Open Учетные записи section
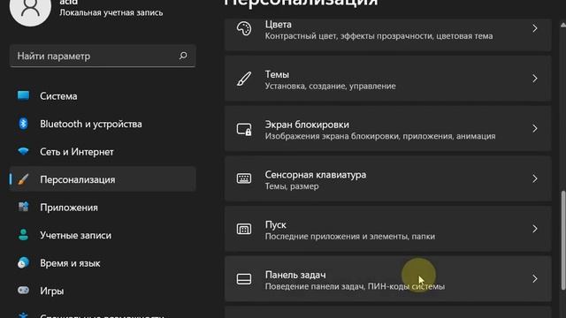 pos(103,235)
